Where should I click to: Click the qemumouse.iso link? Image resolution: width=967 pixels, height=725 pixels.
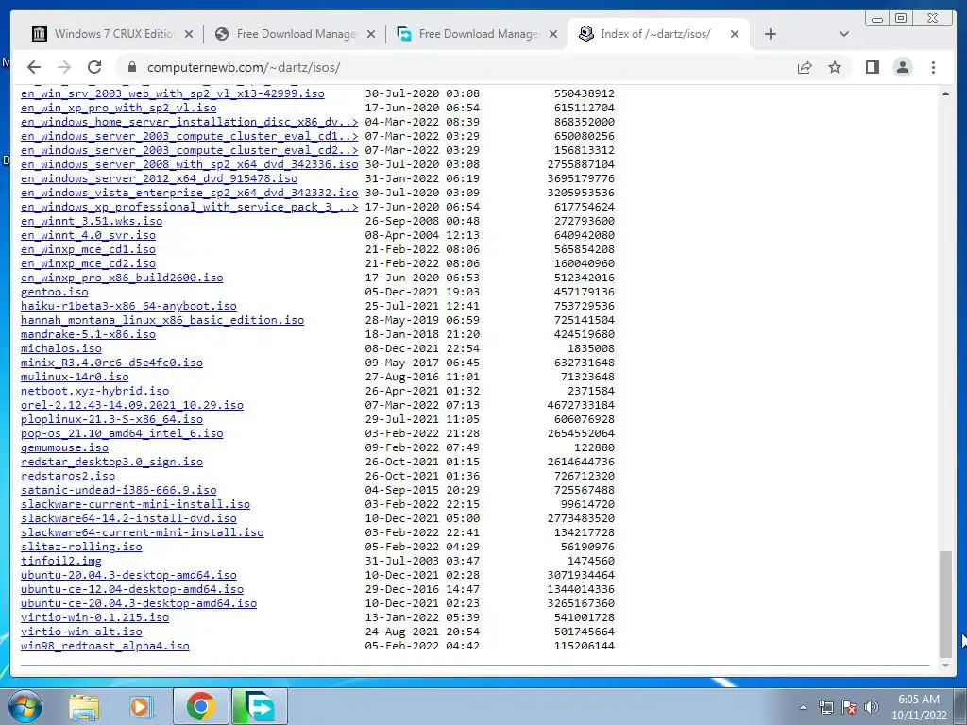tap(64, 448)
